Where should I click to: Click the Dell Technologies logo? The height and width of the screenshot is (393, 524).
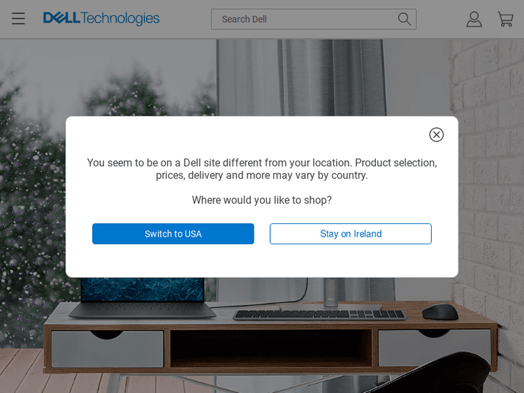coord(101,19)
